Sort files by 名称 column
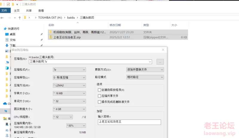239x138 pixels. 51,25
